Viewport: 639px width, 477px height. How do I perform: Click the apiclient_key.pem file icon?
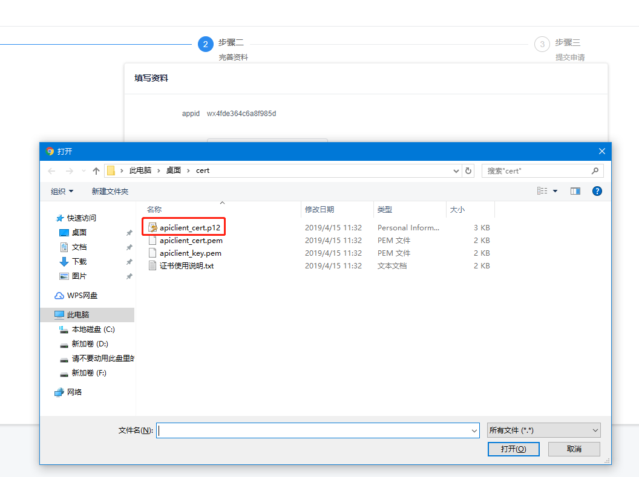152,253
